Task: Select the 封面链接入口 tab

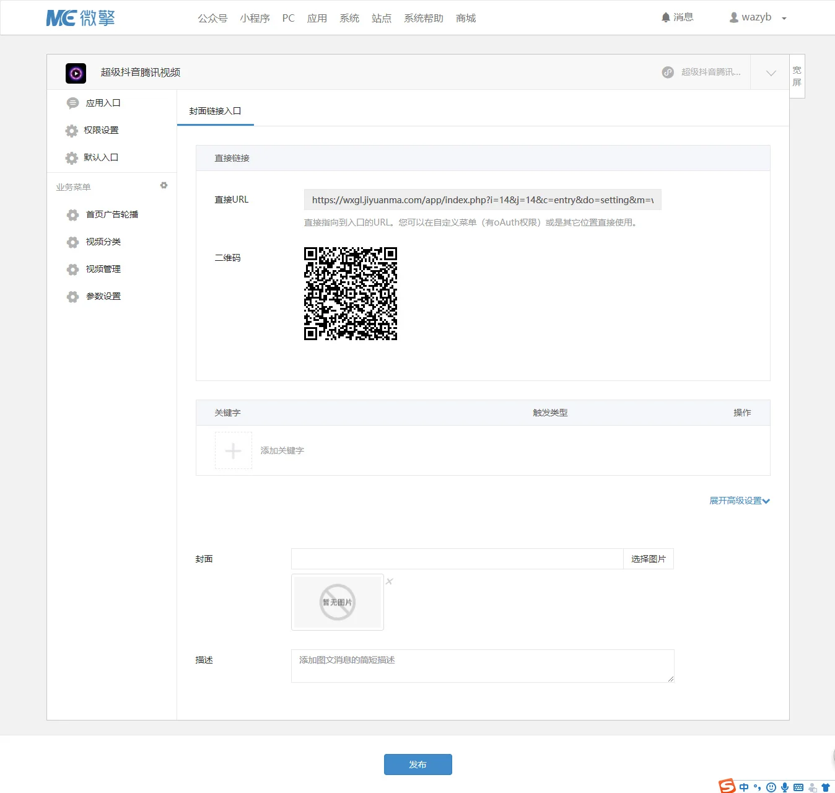Action: click(x=215, y=111)
